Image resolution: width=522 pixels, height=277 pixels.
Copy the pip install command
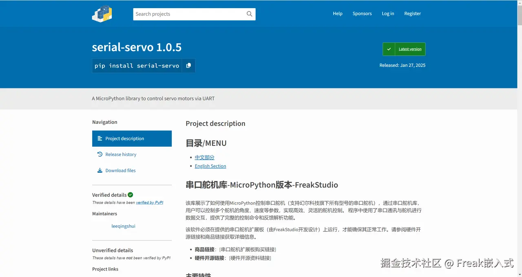pyautogui.click(x=188, y=66)
